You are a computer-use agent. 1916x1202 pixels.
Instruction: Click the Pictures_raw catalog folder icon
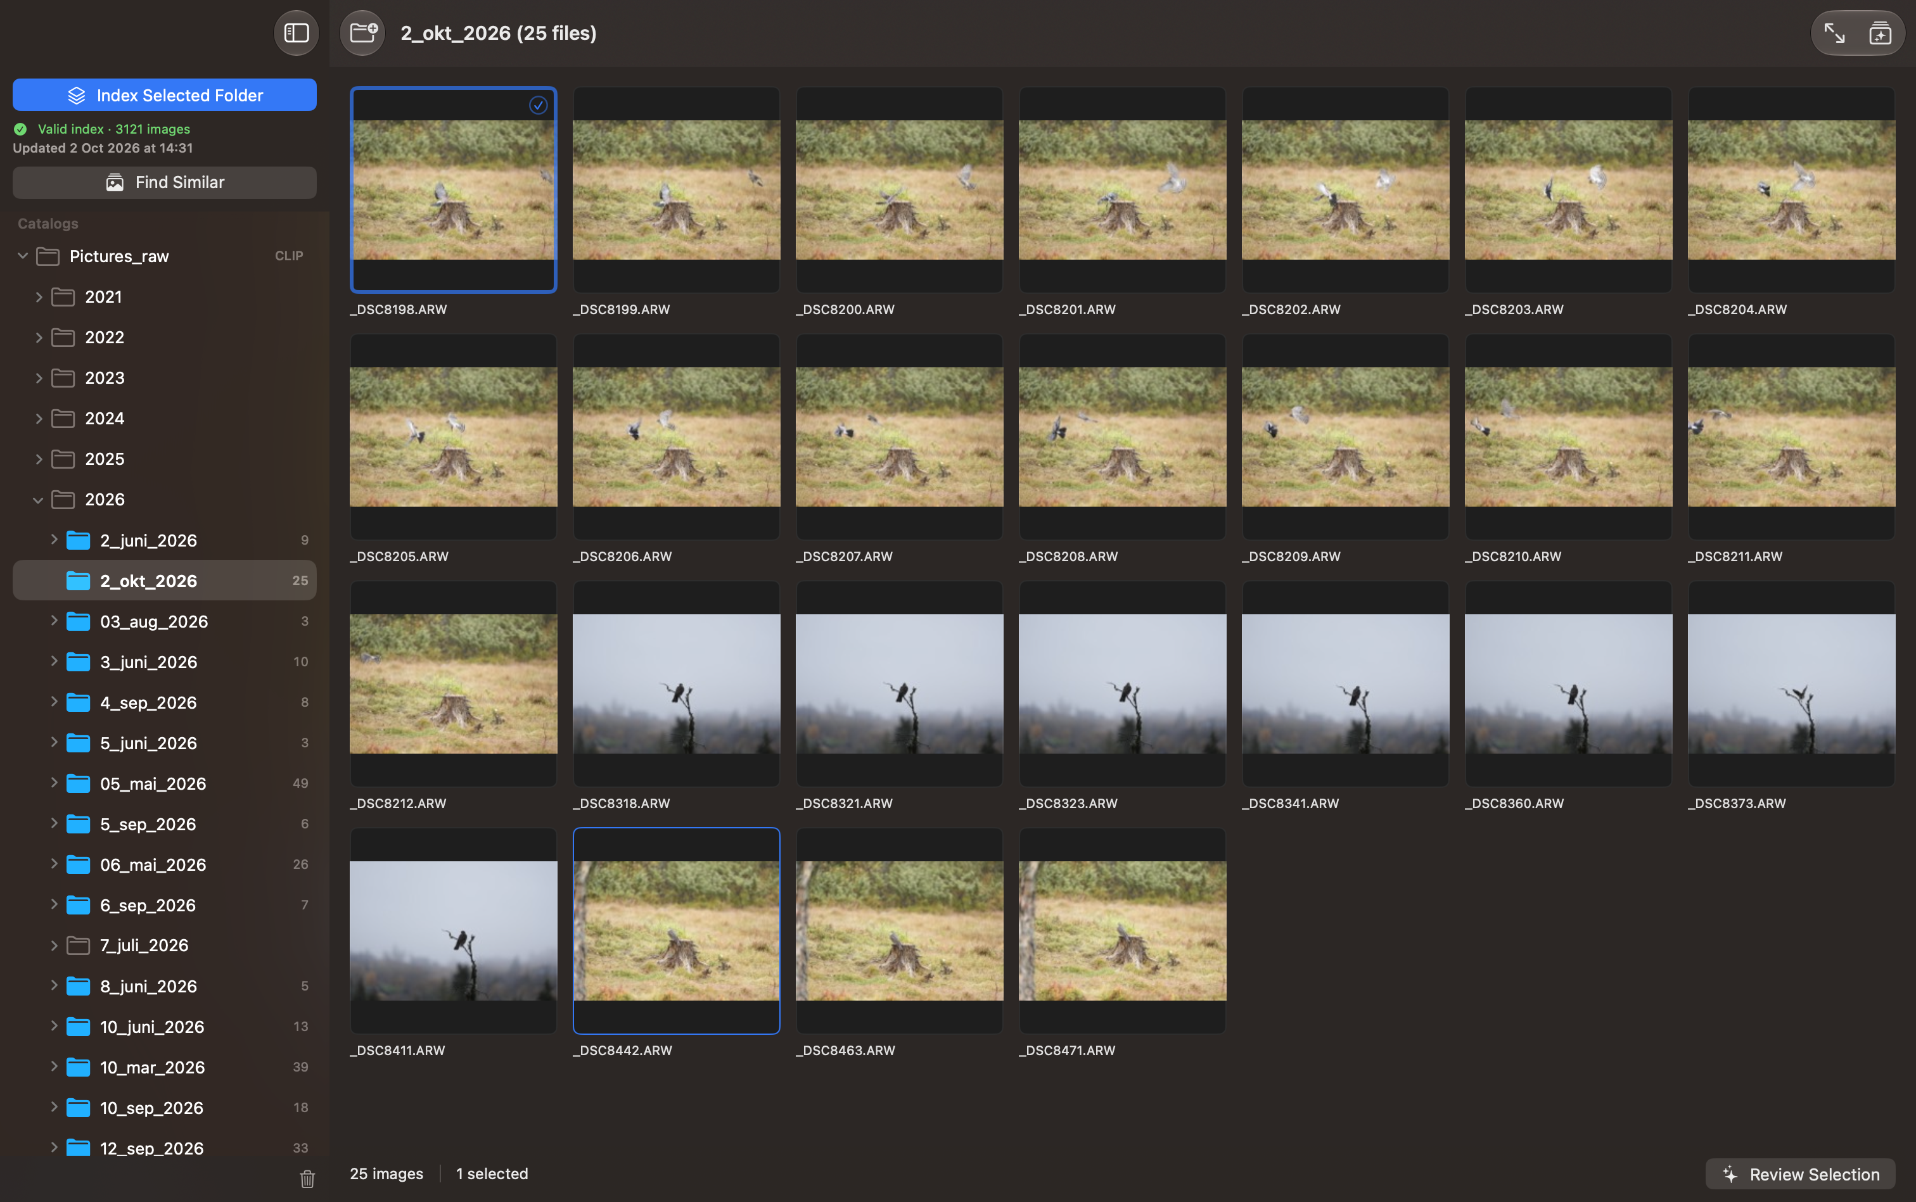pyautogui.click(x=49, y=256)
